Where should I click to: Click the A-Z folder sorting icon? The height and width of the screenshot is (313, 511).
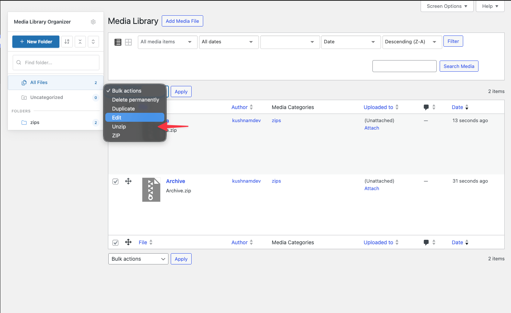[x=67, y=41]
